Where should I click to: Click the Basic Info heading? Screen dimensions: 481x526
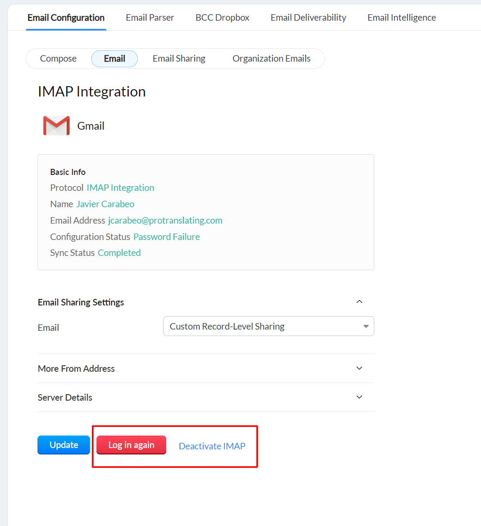tap(68, 172)
